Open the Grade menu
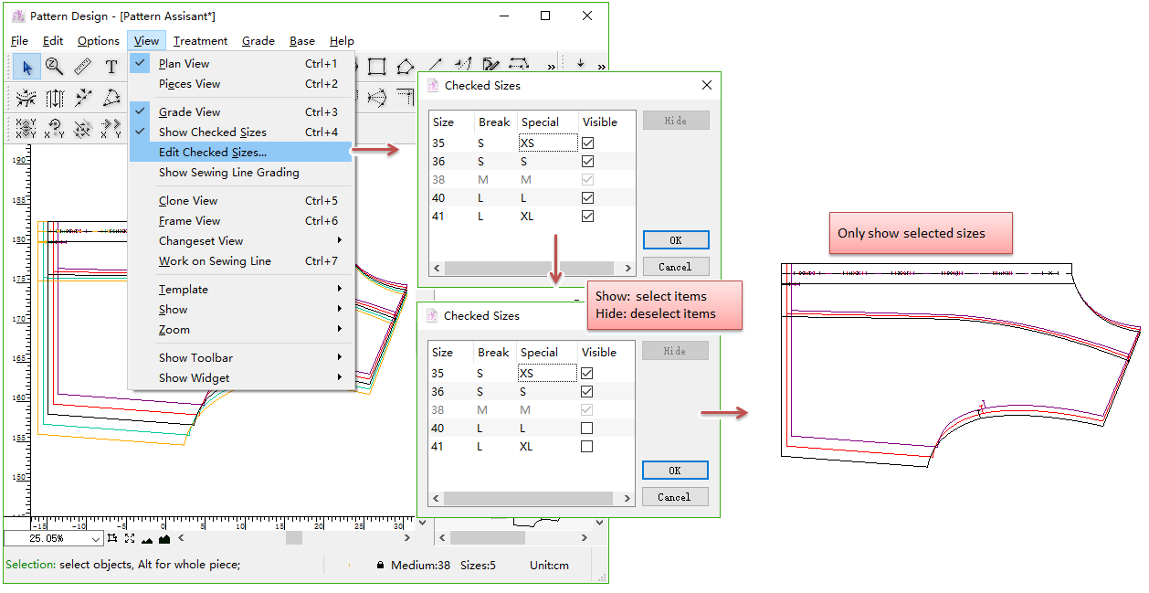Screen dimensions: 1149x593 pyautogui.click(x=258, y=41)
